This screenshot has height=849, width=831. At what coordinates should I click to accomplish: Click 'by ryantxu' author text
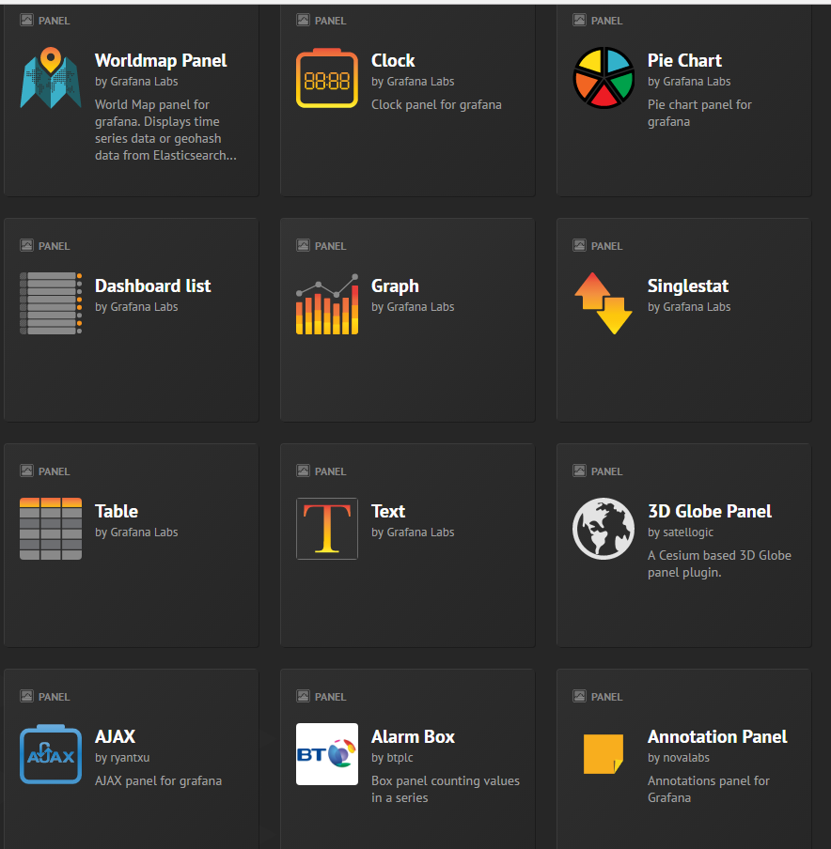tap(122, 758)
